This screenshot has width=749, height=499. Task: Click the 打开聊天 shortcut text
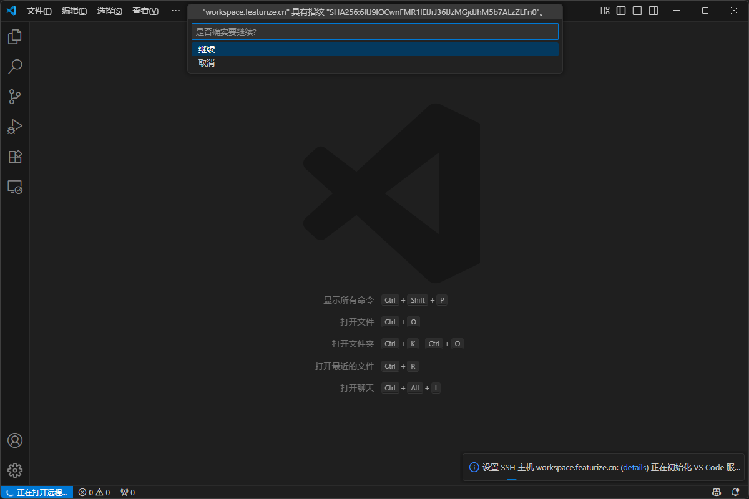coord(357,388)
